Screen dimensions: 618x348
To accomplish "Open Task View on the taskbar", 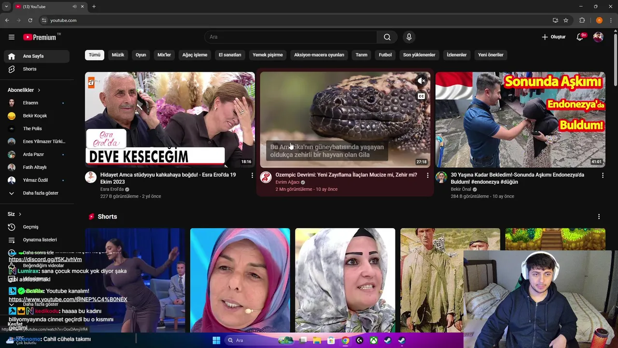I will point(303,340).
